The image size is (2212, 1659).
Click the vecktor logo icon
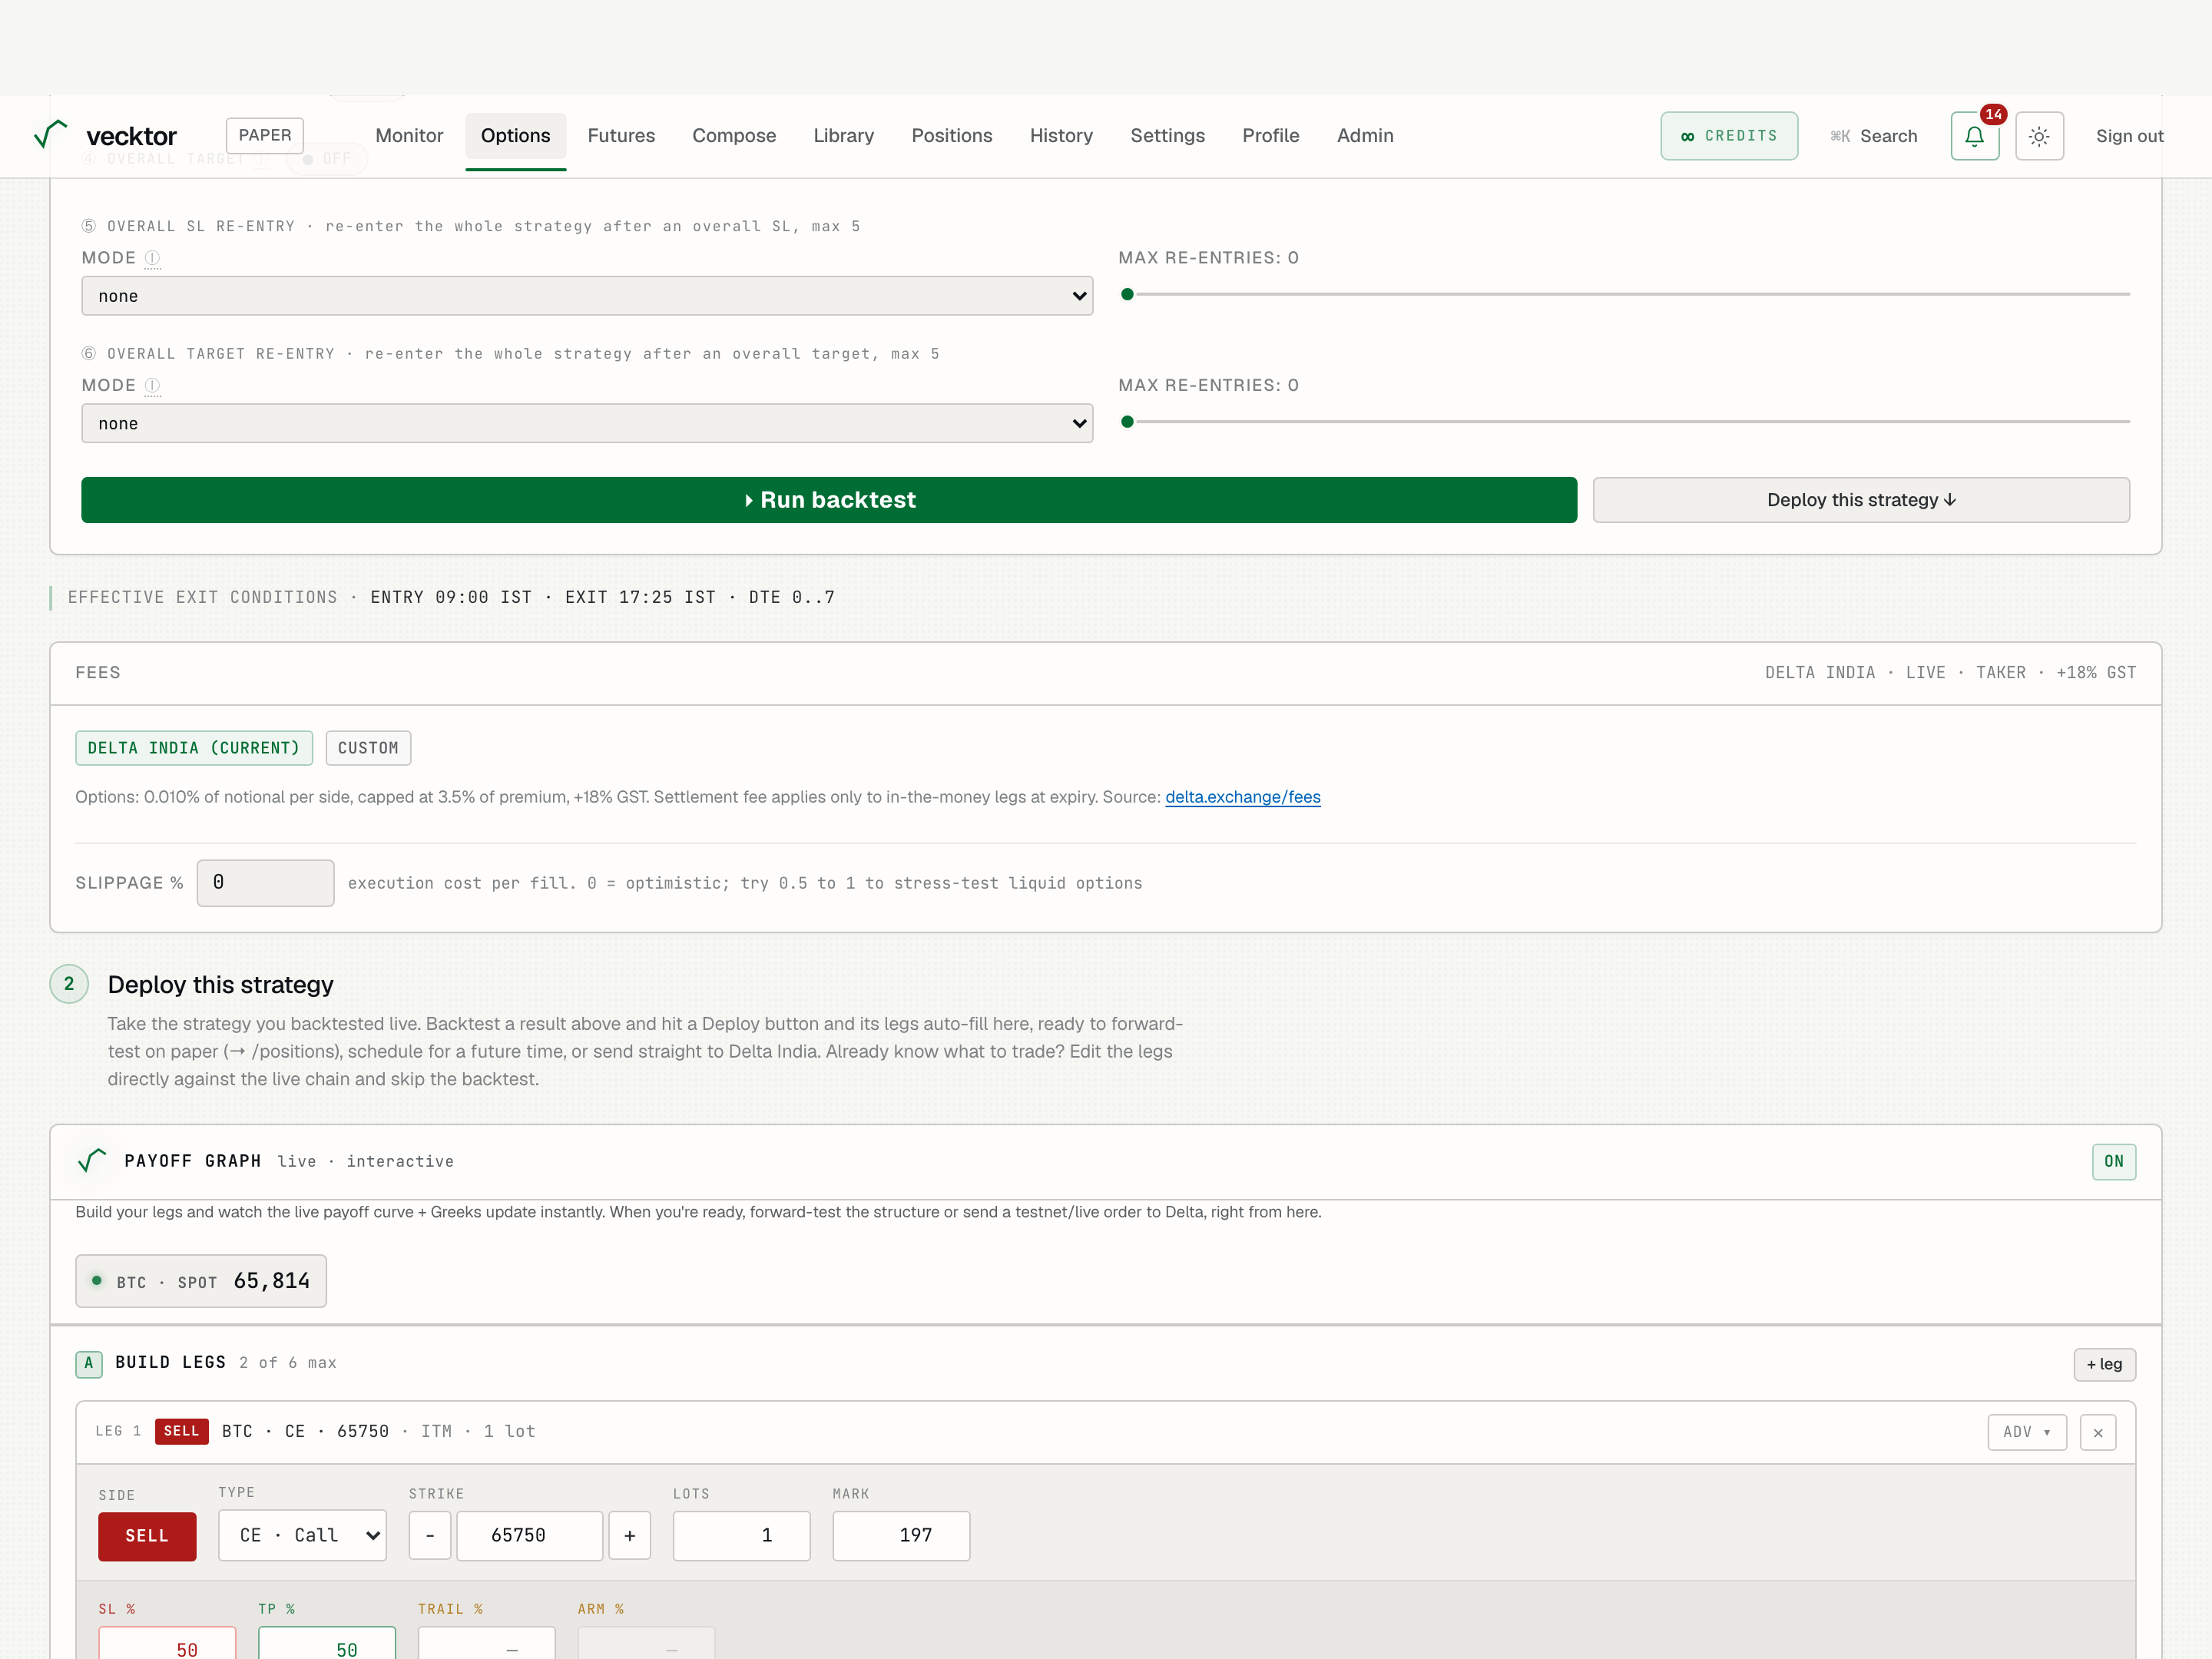(x=51, y=134)
